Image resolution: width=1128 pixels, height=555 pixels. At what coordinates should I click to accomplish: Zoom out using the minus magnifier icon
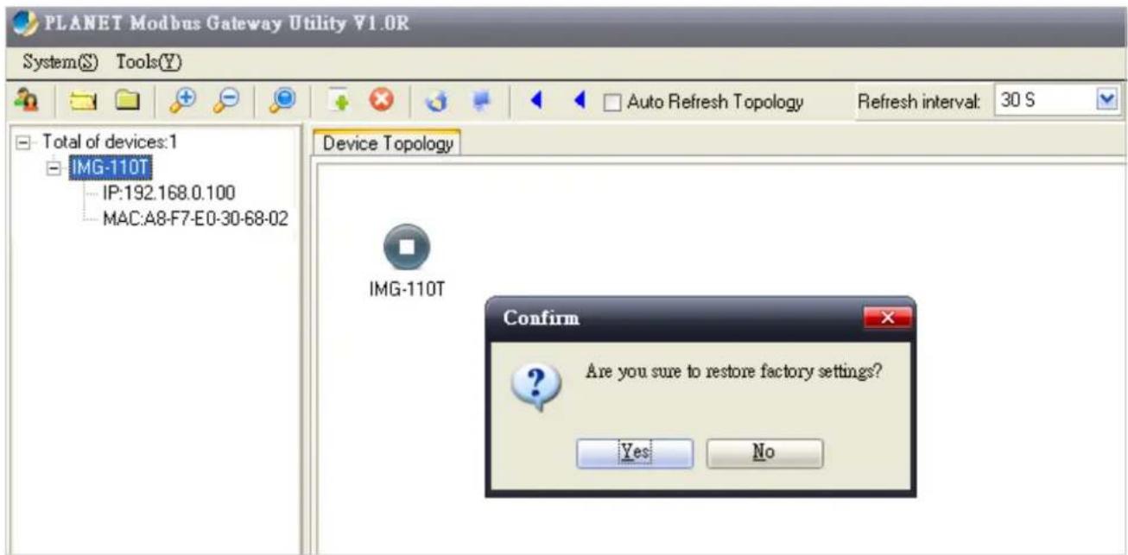point(225,101)
